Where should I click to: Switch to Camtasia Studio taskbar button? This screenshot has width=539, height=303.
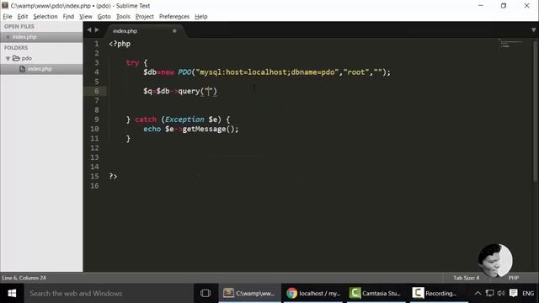click(376, 294)
